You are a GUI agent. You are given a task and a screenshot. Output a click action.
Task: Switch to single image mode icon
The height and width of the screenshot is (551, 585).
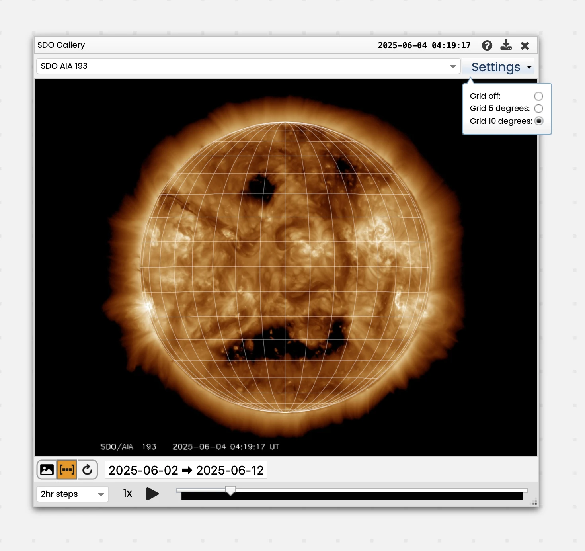click(x=47, y=470)
